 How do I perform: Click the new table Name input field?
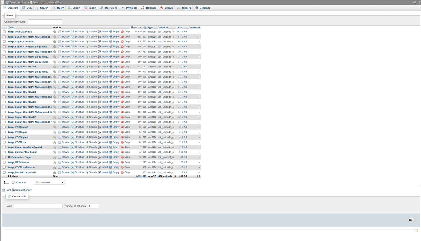click(38, 206)
